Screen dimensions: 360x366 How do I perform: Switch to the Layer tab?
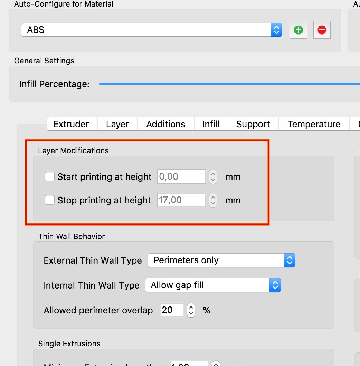[x=117, y=124]
